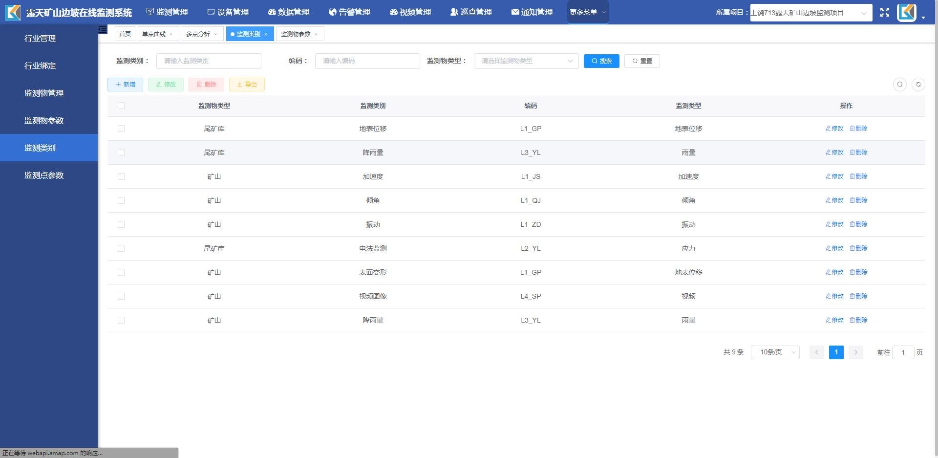Open the 告警管理 menu
The height and width of the screenshot is (458, 938).
(x=349, y=12)
